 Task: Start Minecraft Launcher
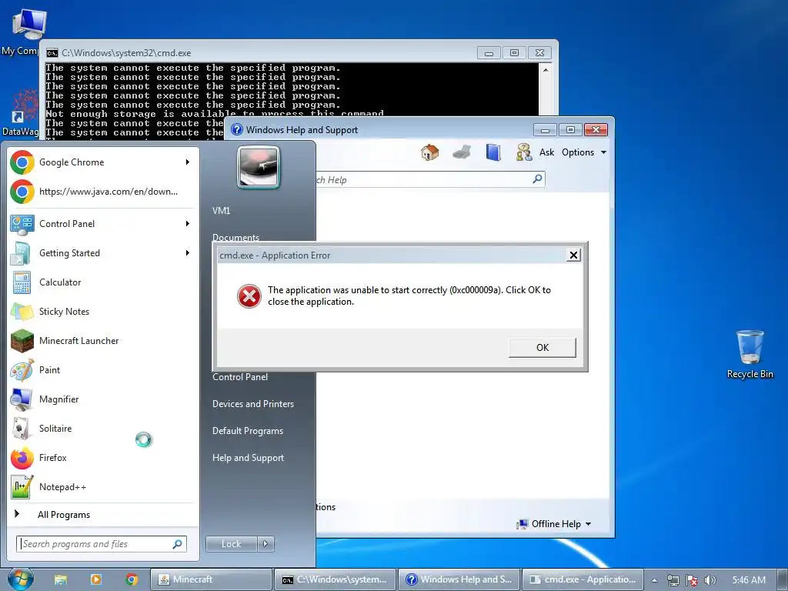click(103, 341)
